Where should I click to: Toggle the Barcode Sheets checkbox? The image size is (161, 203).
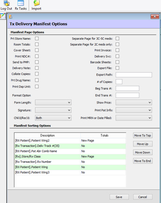tap(117, 62)
